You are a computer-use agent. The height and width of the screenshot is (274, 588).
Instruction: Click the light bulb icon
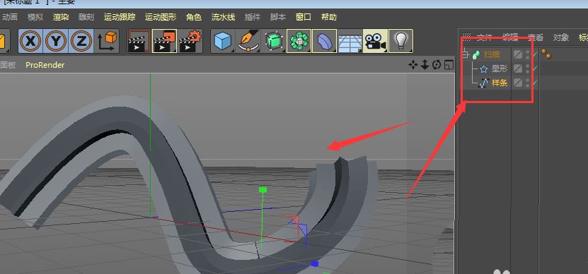pyautogui.click(x=401, y=41)
